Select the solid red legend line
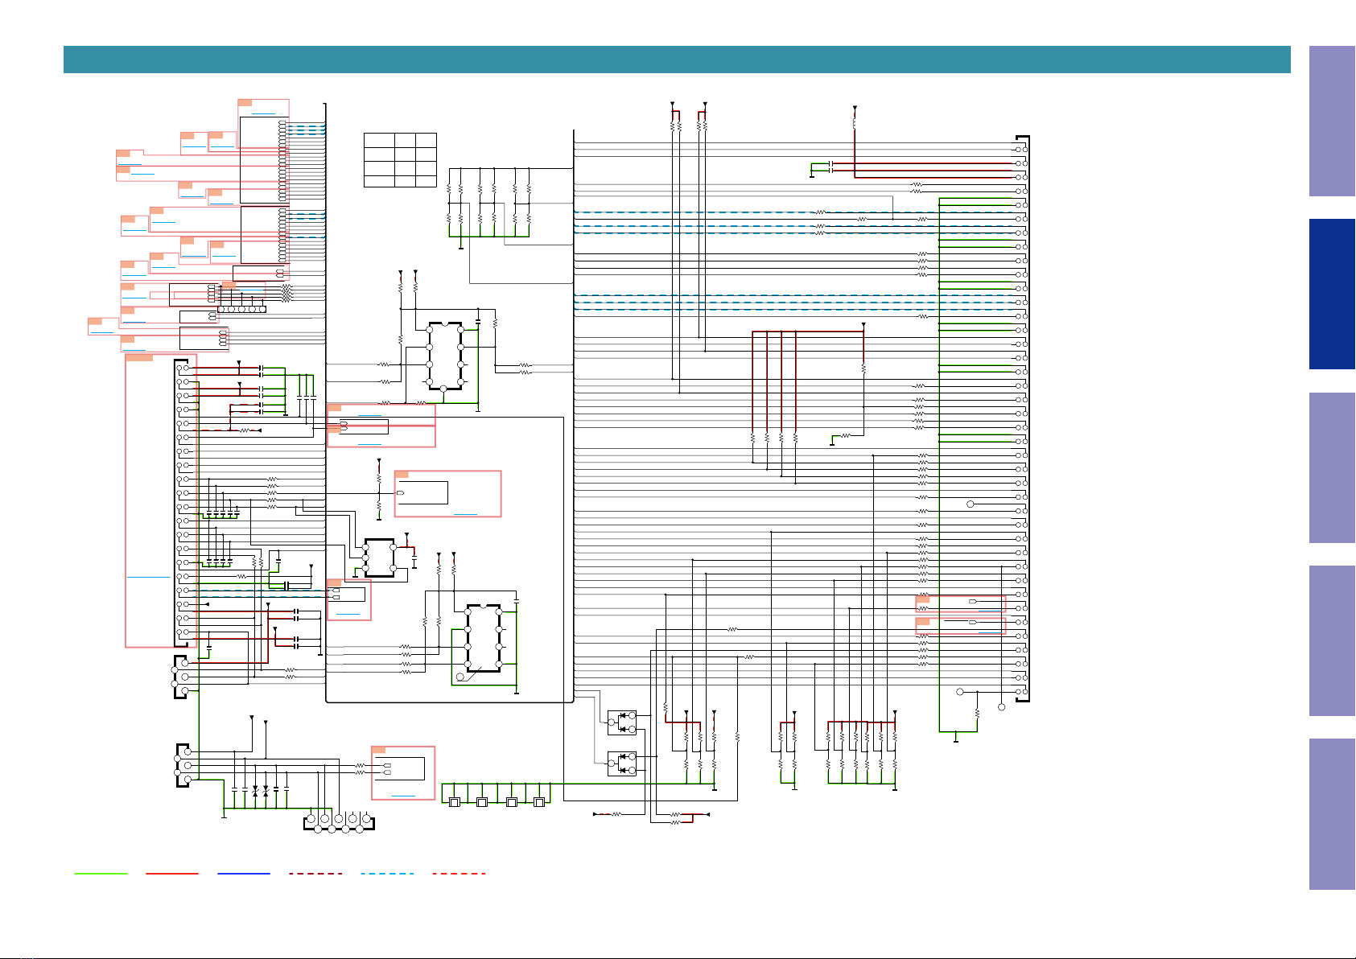This screenshot has width=1356, height=959. [x=172, y=873]
